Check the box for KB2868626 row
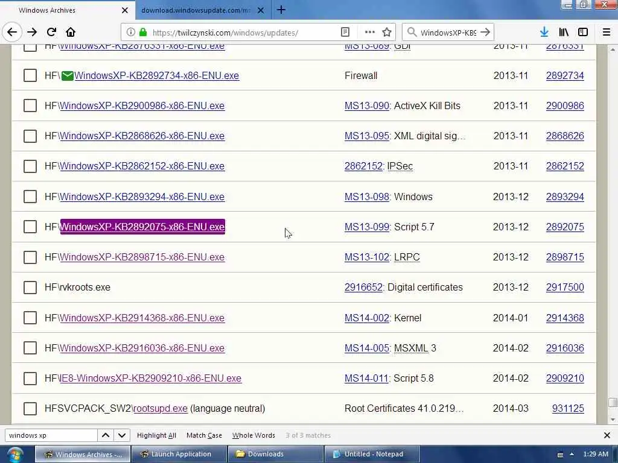618x463 pixels. click(30, 136)
